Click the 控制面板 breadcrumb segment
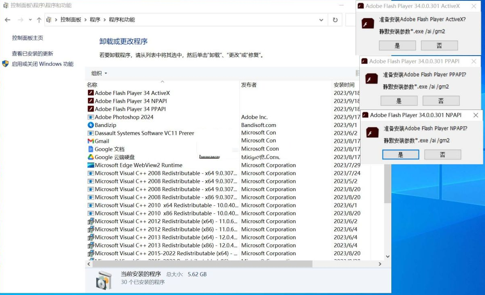Viewport: 485px width, 295px height. tap(71, 20)
